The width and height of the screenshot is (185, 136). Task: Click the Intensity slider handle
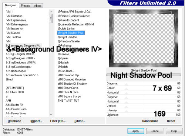point(126,111)
